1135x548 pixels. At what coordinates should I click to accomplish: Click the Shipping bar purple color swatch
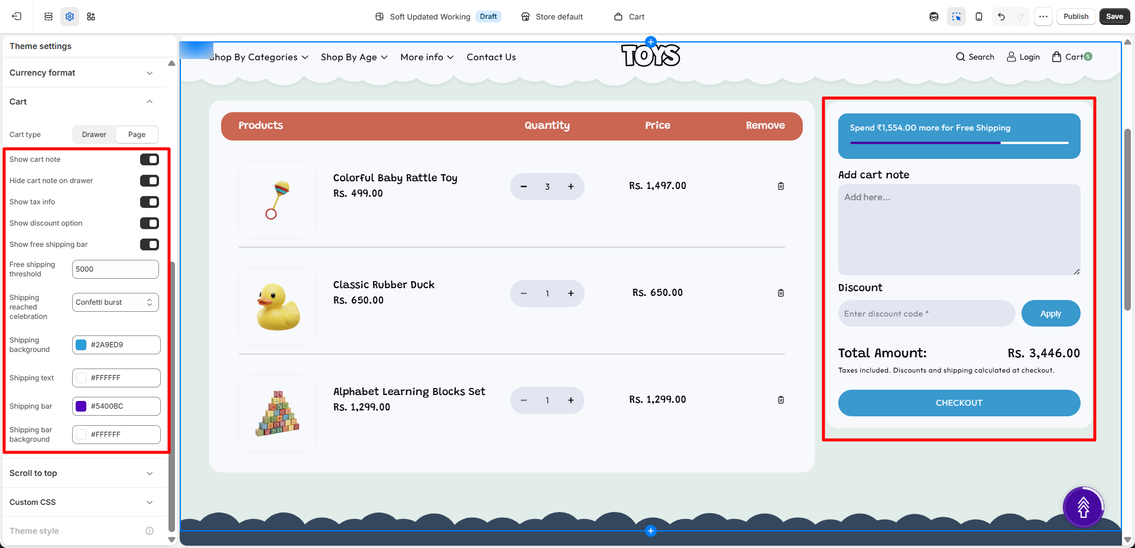click(x=81, y=406)
